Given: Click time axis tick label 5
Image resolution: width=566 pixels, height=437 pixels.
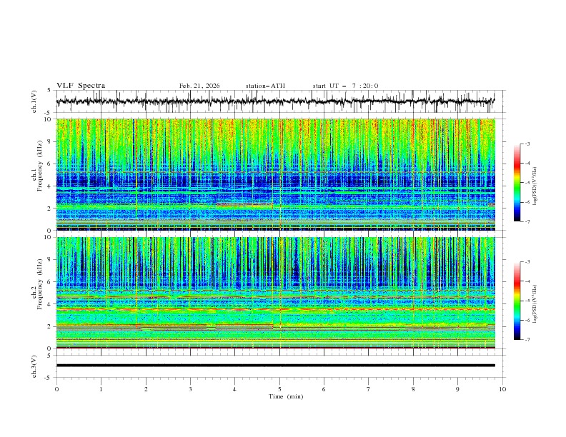Looking at the screenshot, I should point(279,389).
